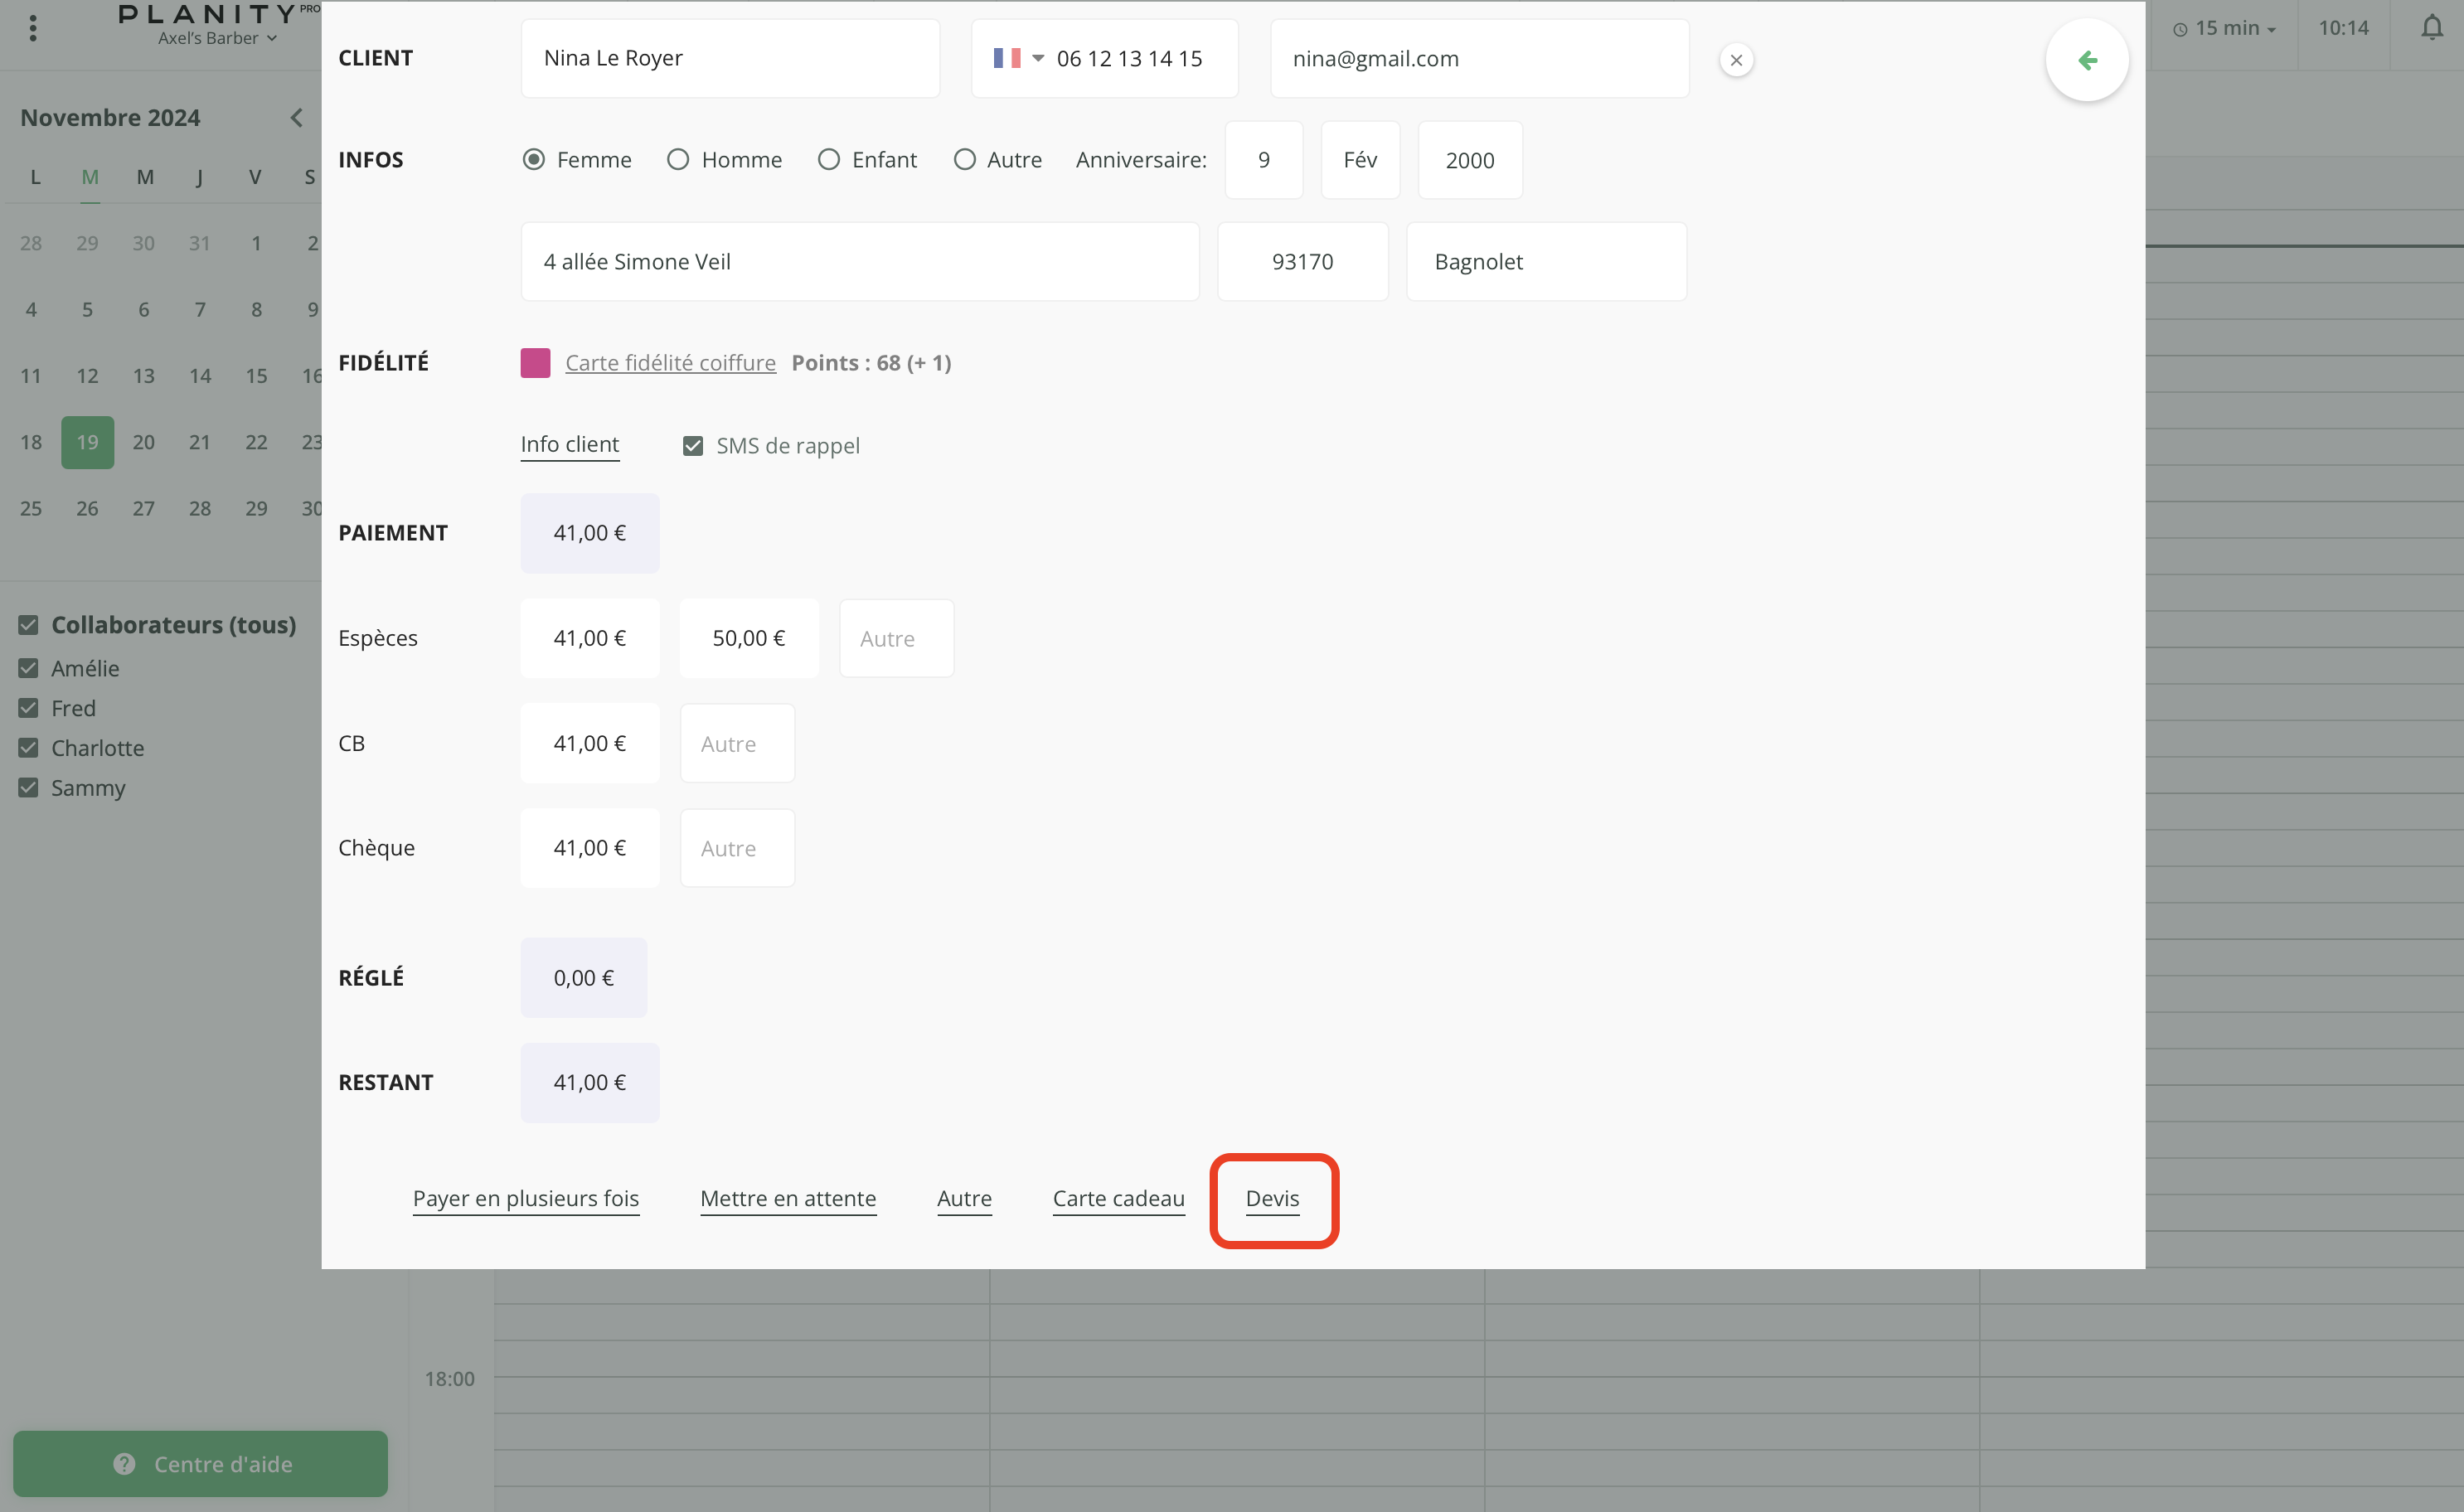
Task: Select November 20 in the calendar
Action: pos(143,442)
